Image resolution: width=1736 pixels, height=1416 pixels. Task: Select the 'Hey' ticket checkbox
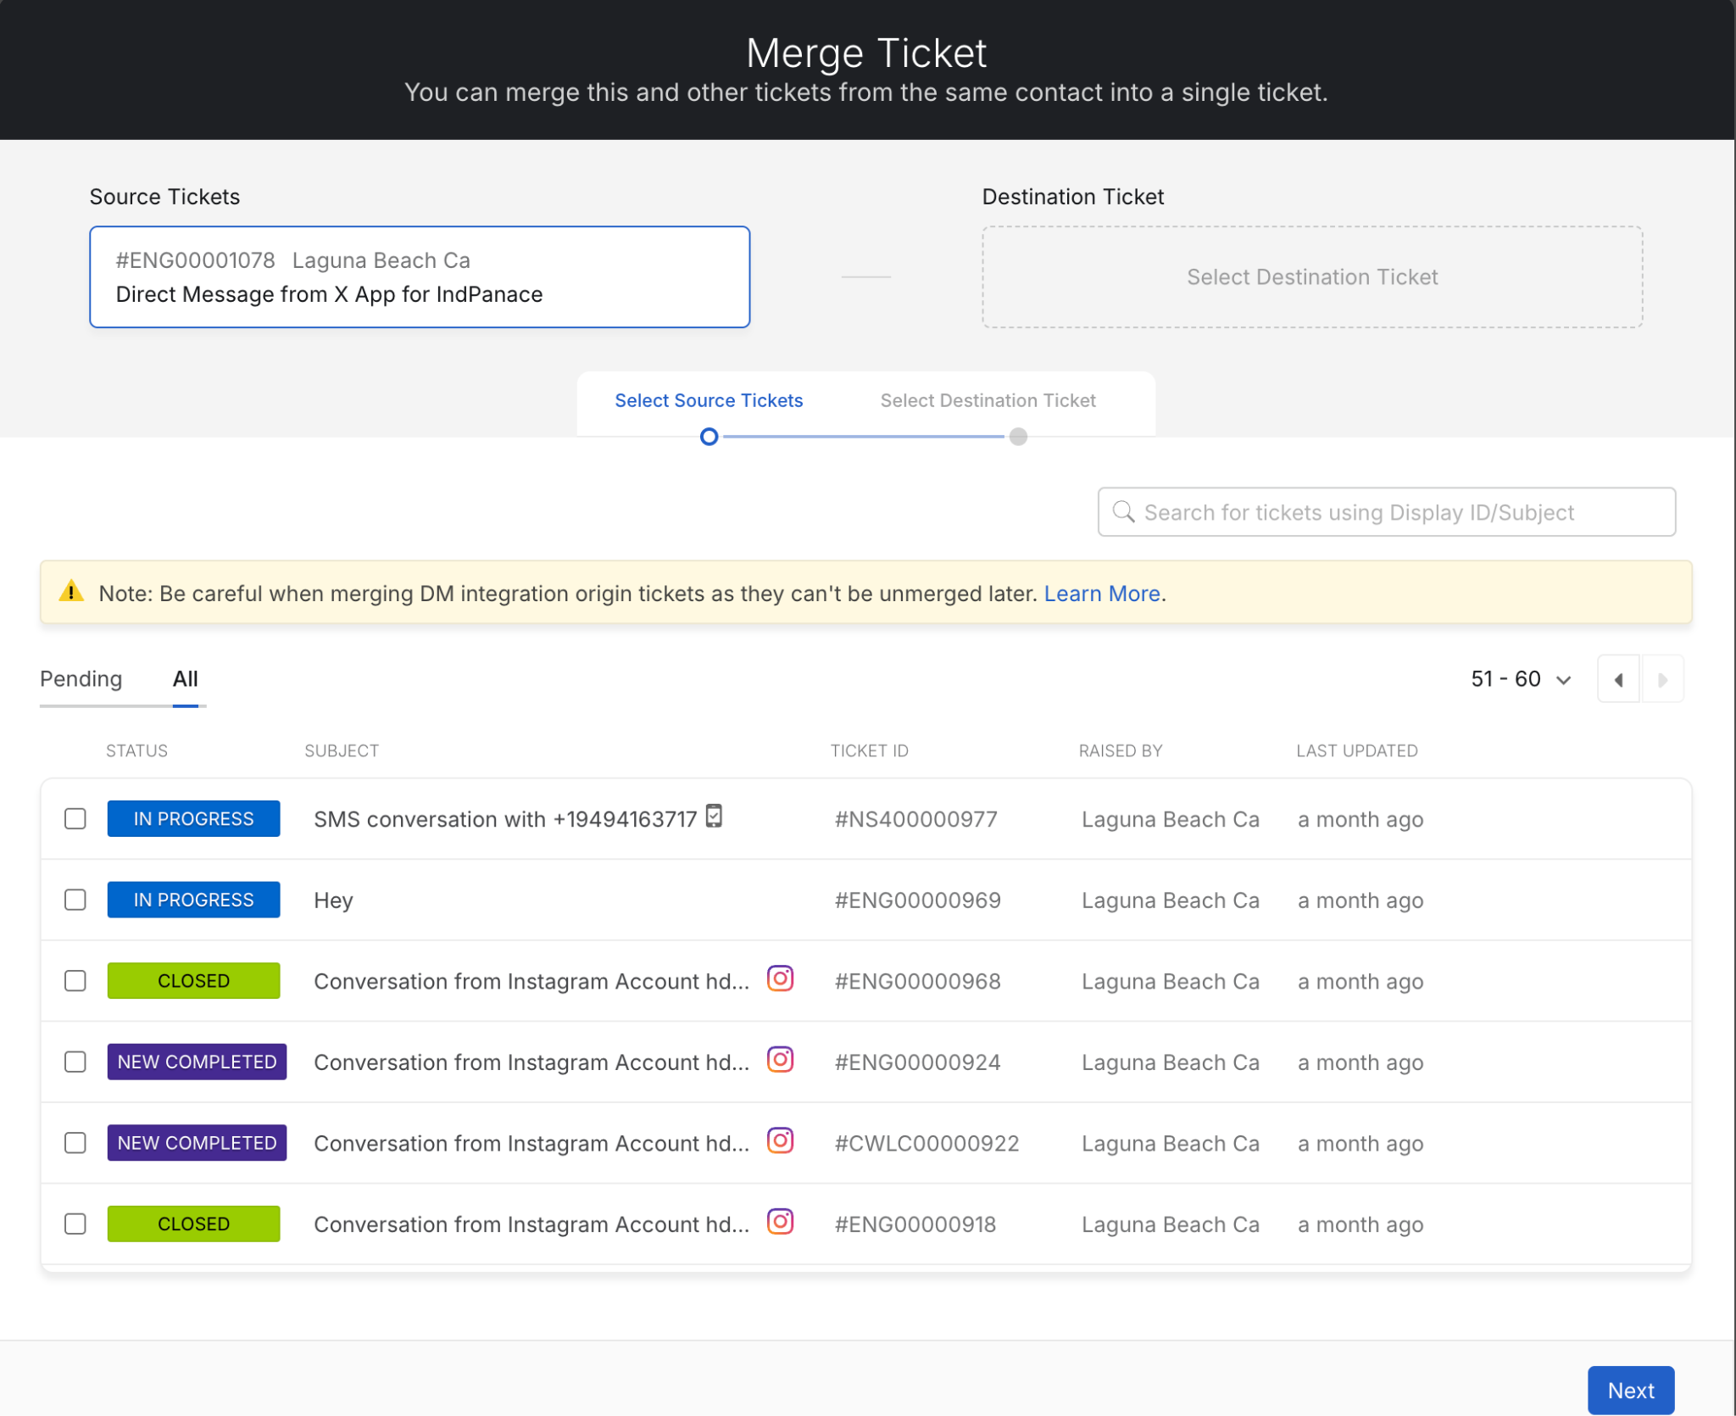coord(75,900)
